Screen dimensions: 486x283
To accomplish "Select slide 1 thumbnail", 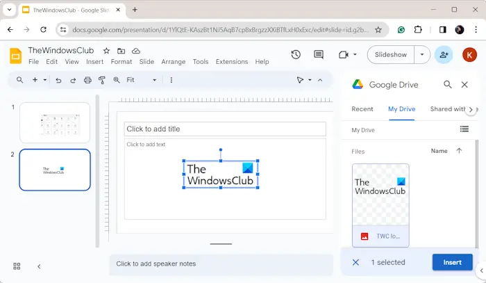I will [x=55, y=122].
